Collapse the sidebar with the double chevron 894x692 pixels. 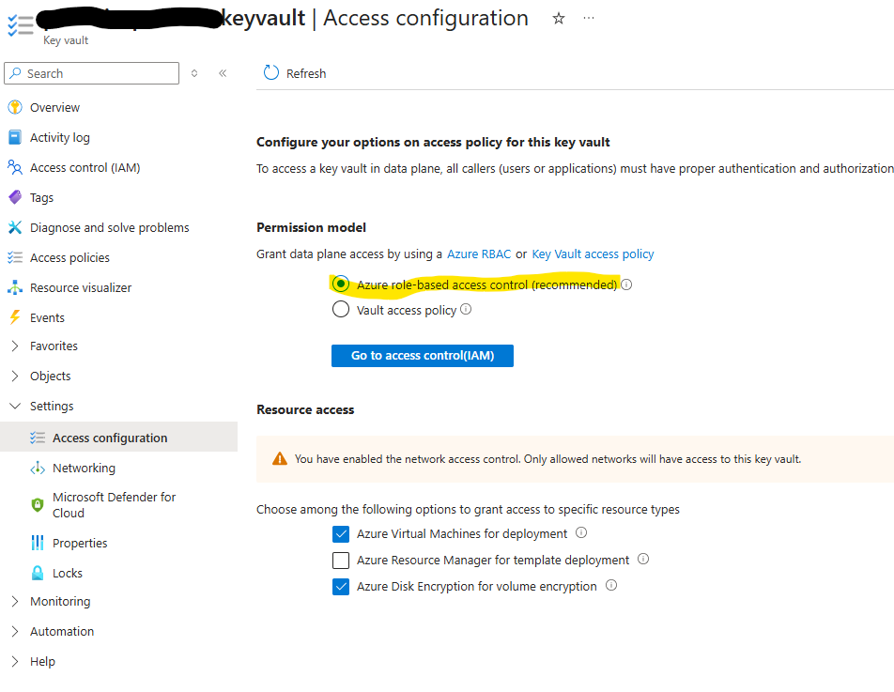[x=223, y=73]
